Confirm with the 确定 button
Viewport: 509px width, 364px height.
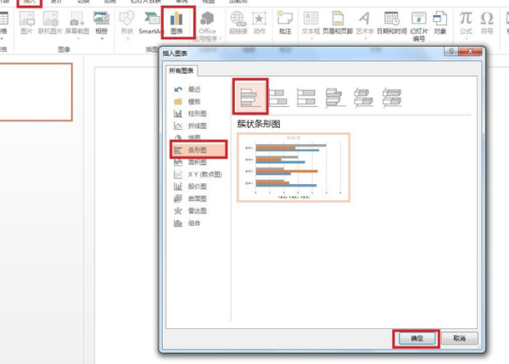417,339
